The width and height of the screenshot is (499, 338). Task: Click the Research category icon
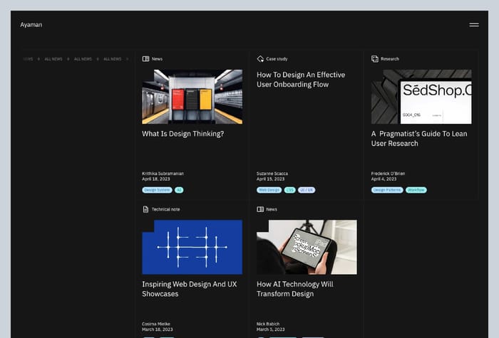375,59
